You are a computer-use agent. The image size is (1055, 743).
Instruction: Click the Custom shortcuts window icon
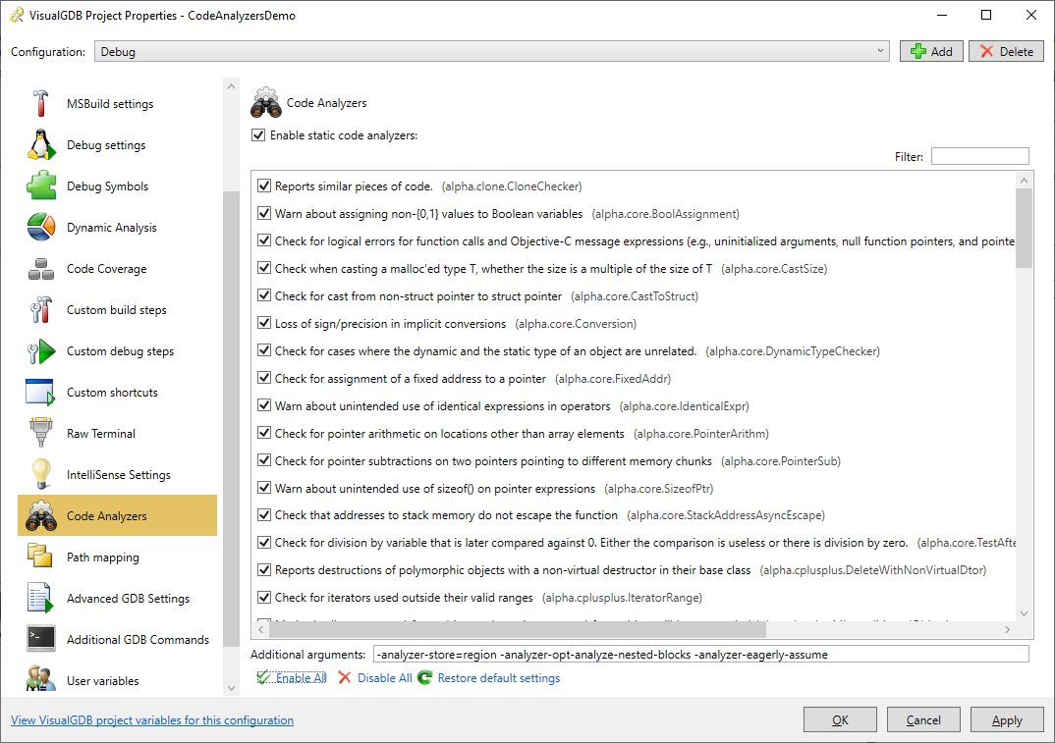[40, 392]
